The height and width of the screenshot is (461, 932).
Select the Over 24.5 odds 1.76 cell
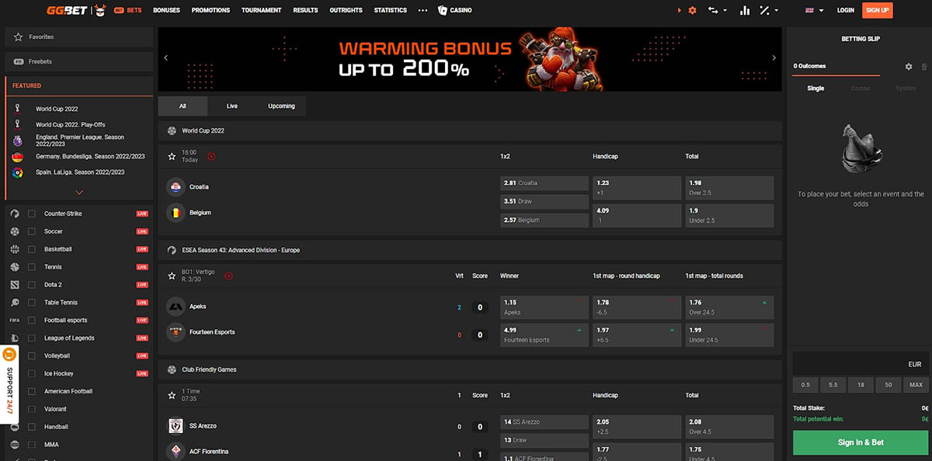coord(729,307)
